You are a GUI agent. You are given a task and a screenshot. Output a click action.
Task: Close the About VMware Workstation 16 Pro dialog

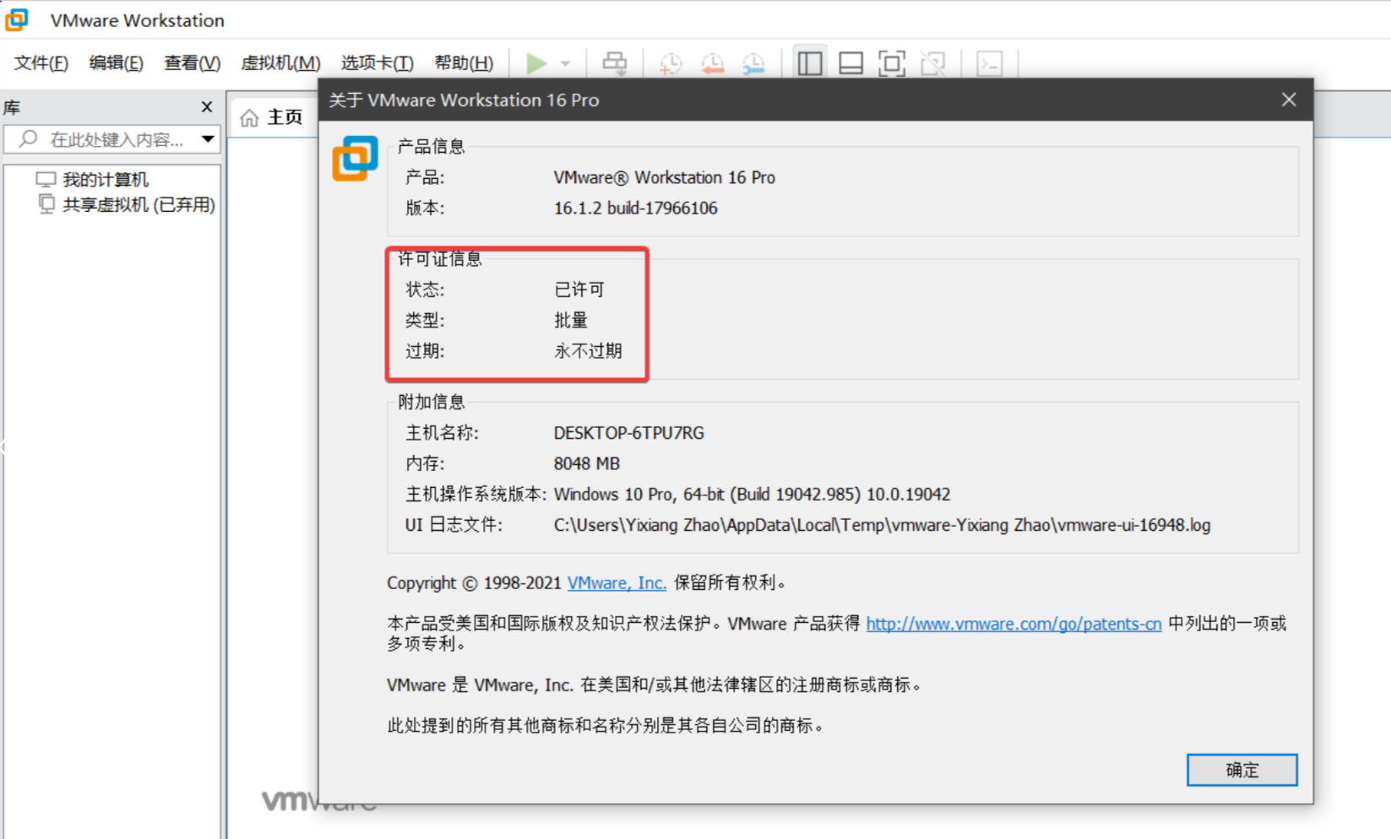coord(1289,100)
